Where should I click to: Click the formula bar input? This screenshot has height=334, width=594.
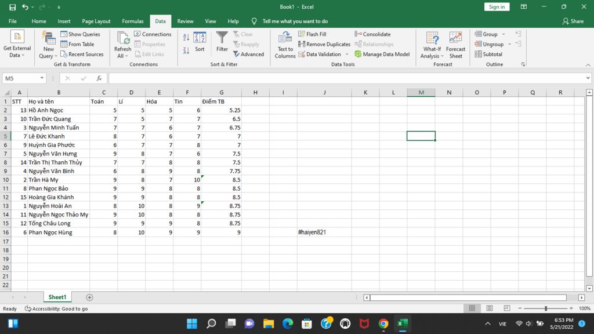pyautogui.click(x=346, y=78)
